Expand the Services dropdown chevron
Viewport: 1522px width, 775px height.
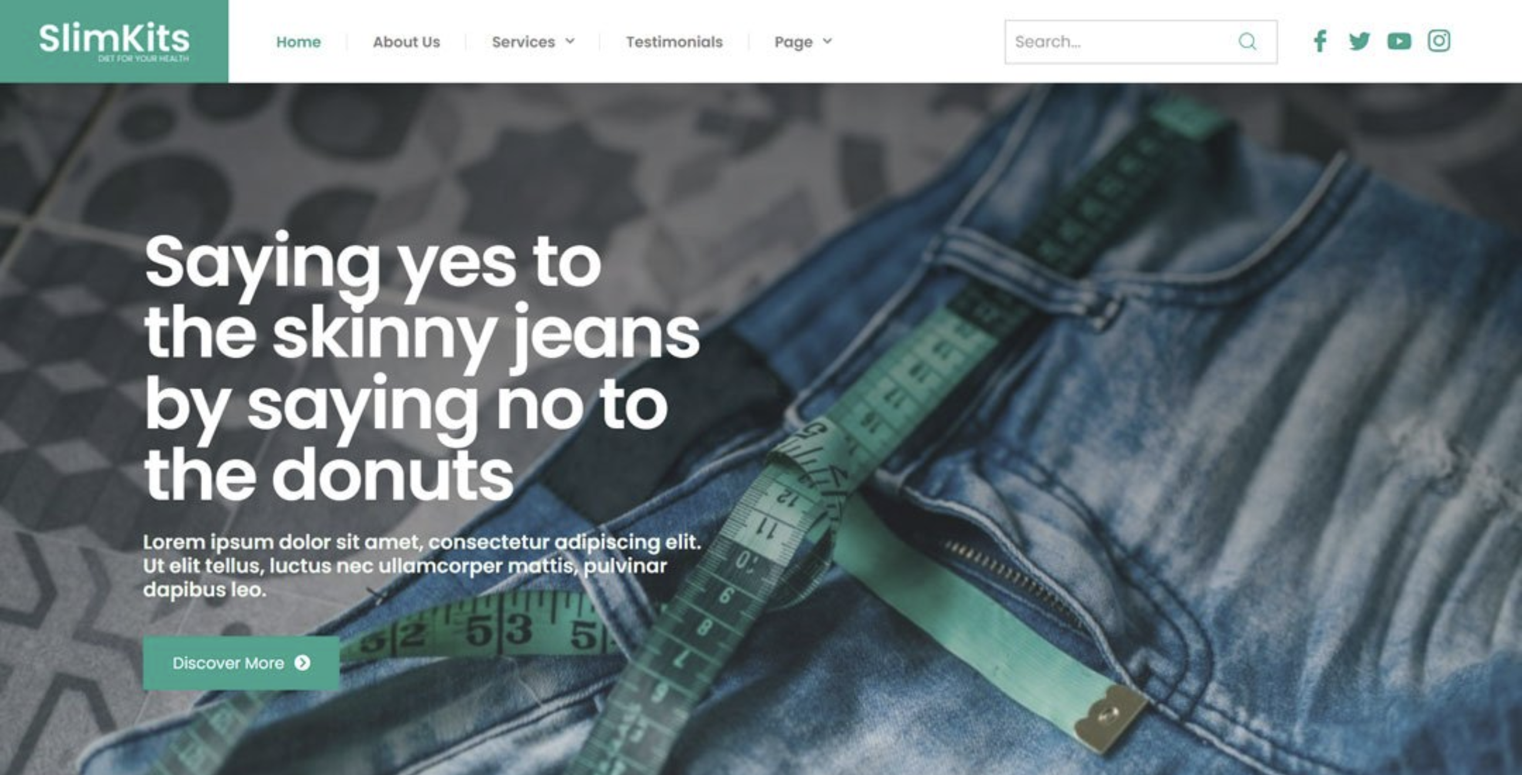pos(570,41)
